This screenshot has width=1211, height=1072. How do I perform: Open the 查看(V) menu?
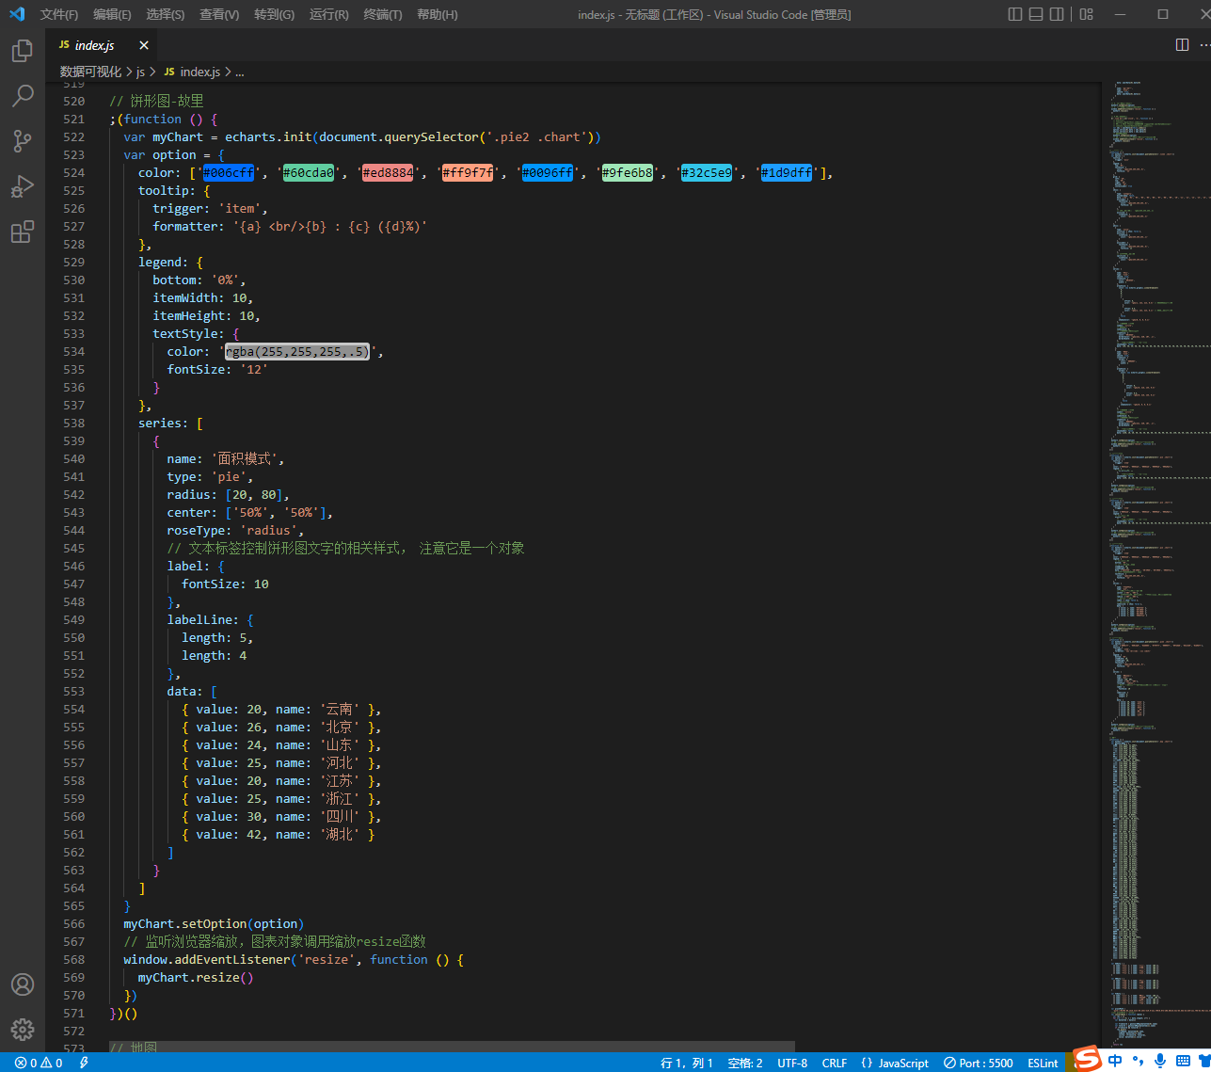219,14
